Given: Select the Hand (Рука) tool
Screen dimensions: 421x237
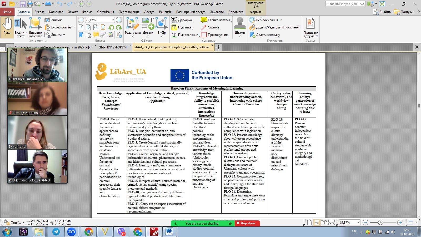Looking at the screenshot, I should point(7,26).
